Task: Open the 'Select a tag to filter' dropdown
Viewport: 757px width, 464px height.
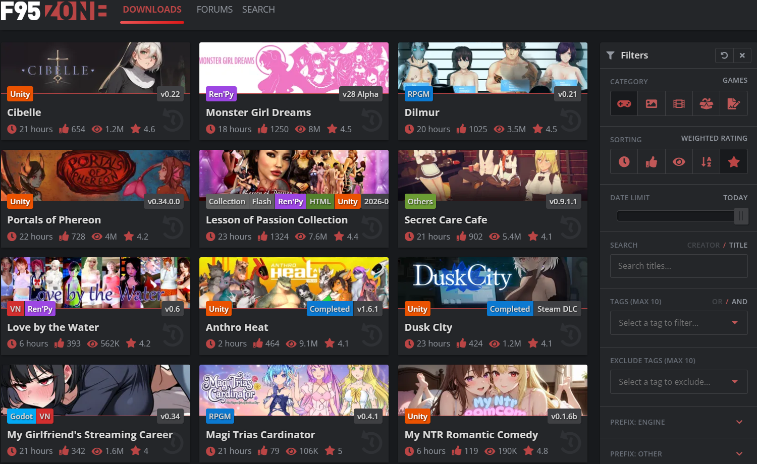Action: pos(679,323)
